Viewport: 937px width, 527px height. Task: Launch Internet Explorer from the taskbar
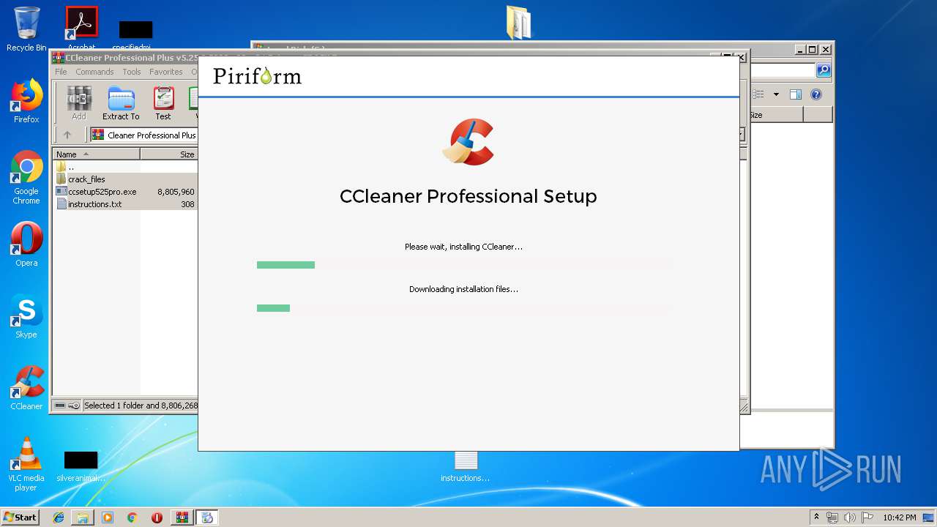pyautogui.click(x=59, y=517)
